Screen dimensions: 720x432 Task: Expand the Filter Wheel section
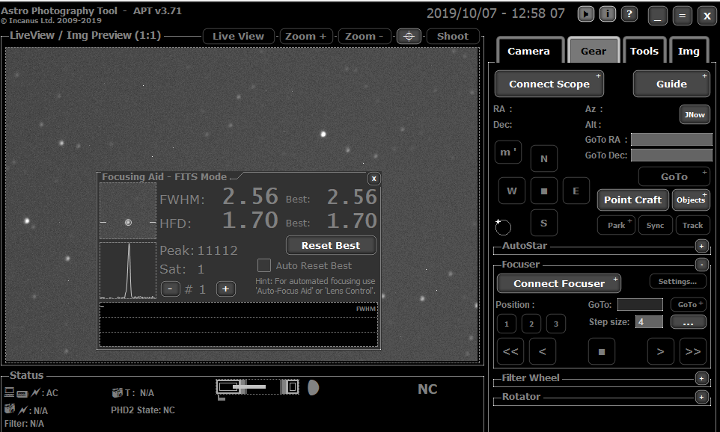(701, 378)
